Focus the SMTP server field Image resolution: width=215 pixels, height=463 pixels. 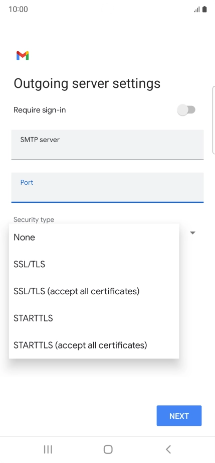coord(107,145)
